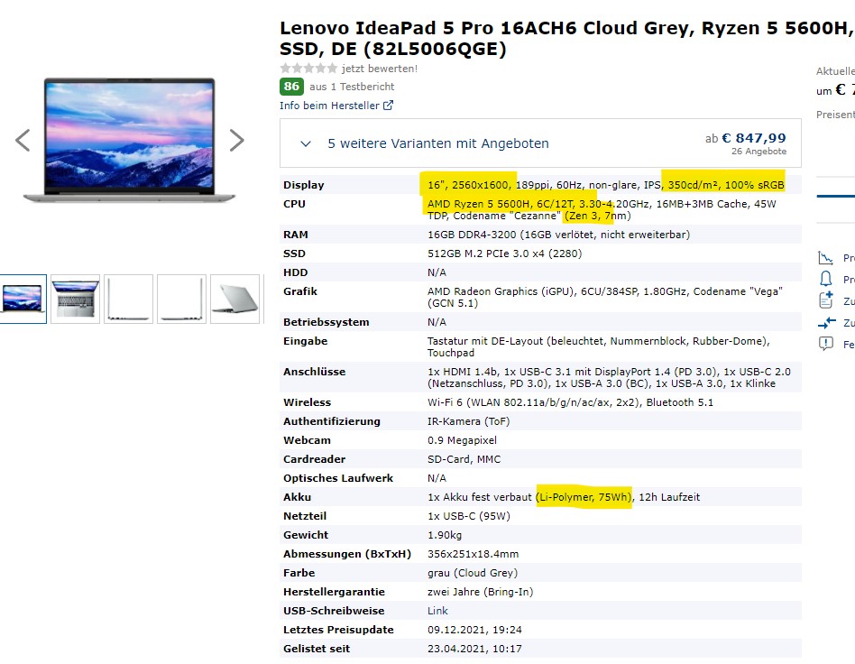This screenshot has width=855, height=664.
Task: Add product to list via note-plus icon
Action: 826,300
